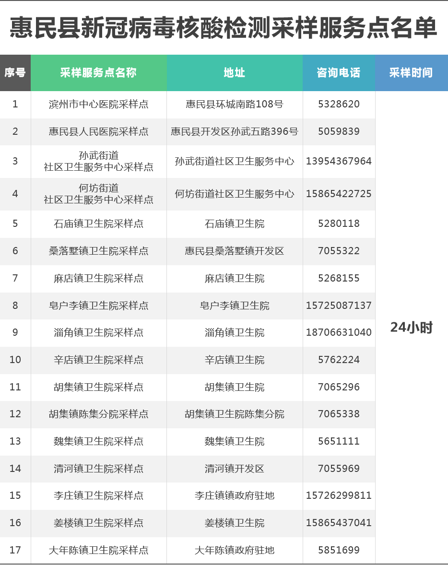
Task: Click the page title 惠民县新冠病毒核酸检测采样服务点名单
Action: tap(224, 27)
